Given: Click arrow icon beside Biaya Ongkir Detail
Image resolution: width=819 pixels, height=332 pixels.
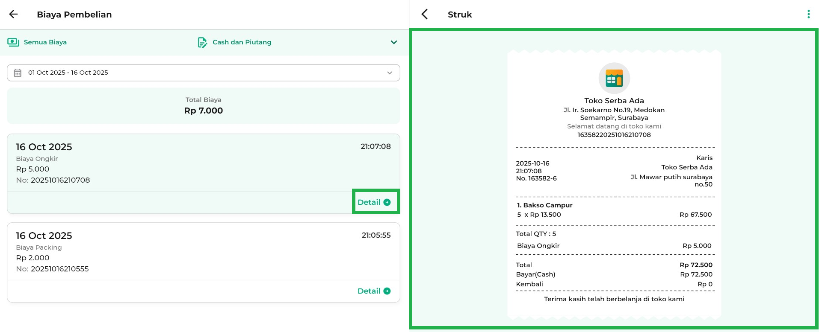Looking at the screenshot, I should 387,202.
